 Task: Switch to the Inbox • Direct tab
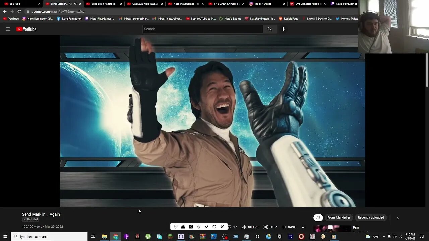(267, 4)
